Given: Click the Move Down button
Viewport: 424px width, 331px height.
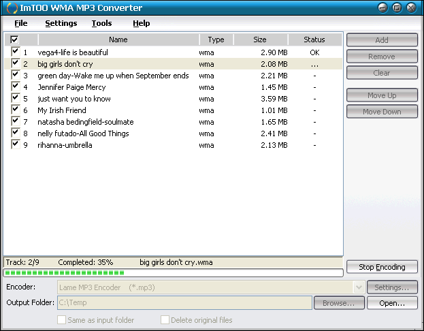Looking at the screenshot, I should [382, 112].
